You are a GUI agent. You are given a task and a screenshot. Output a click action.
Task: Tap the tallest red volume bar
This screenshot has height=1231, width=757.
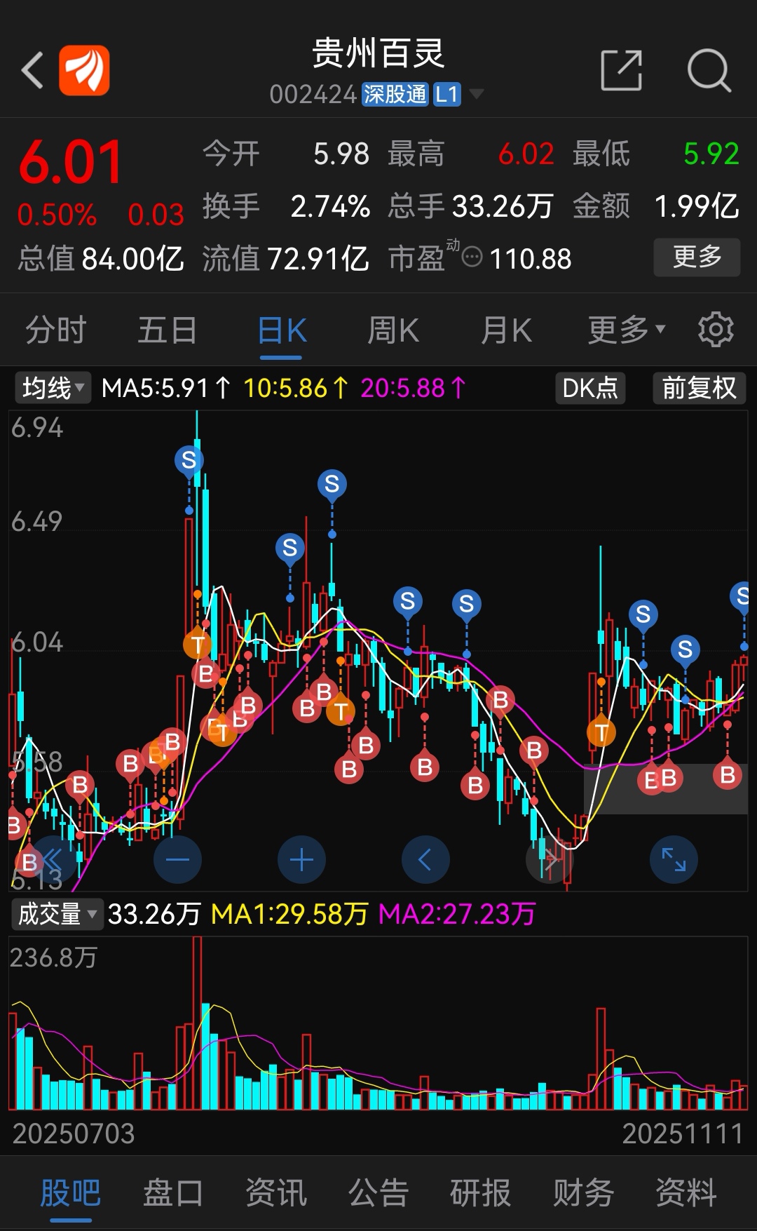point(197,1023)
